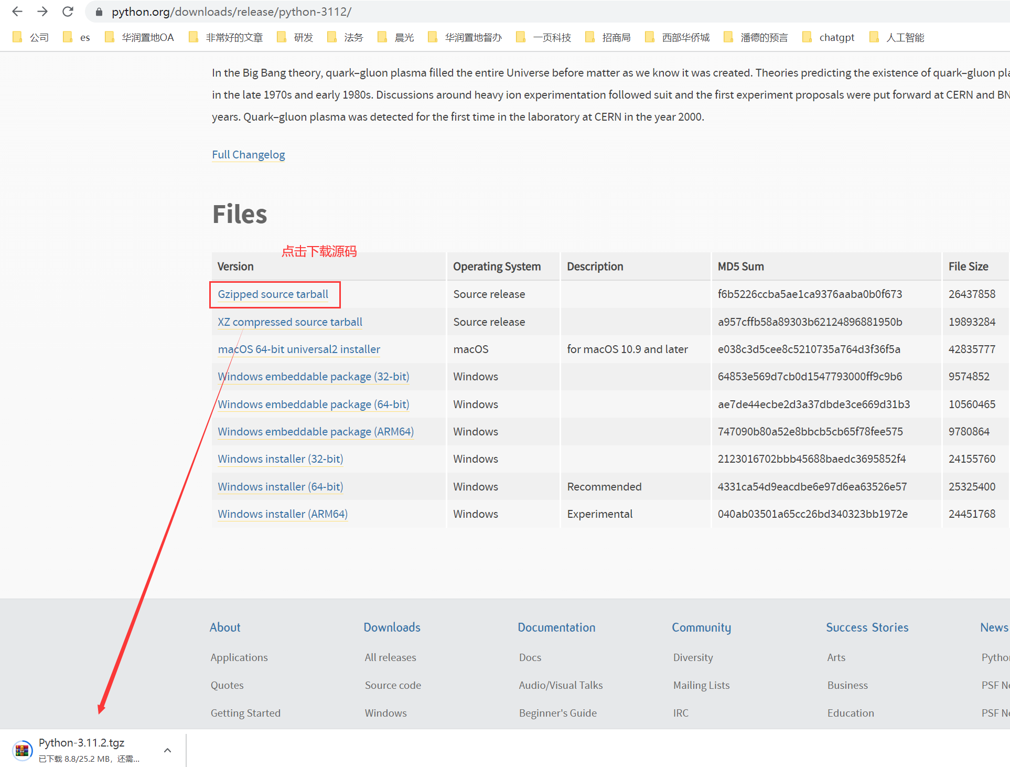Open the 华润置地督办 bookmark folder
This screenshot has width=1010, height=767.
pos(465,37)
